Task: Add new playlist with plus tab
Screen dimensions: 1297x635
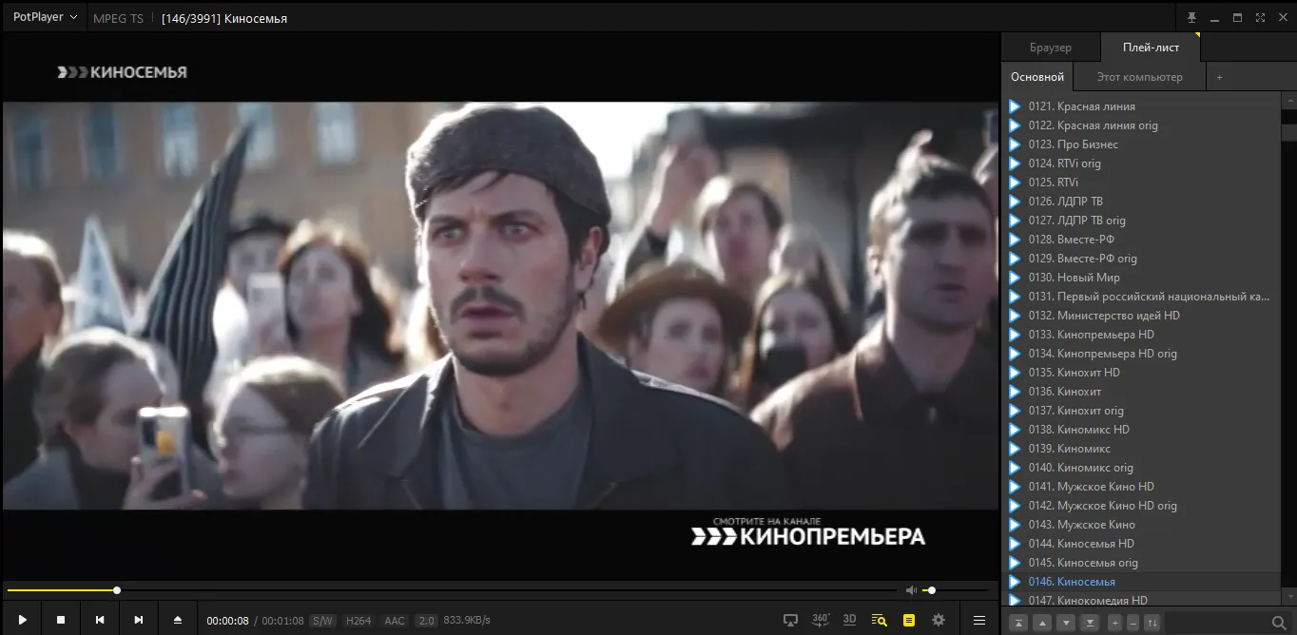Action: [x=1220, y=77]
